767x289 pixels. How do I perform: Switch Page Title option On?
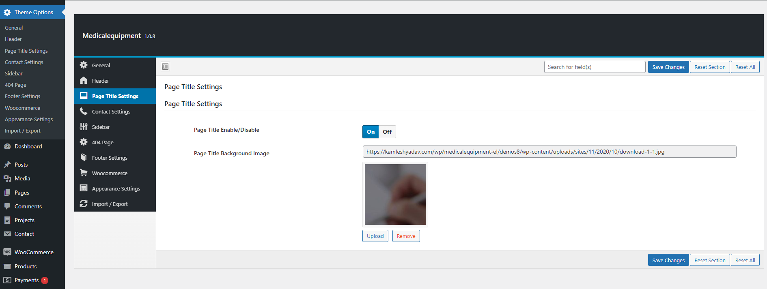371,132
